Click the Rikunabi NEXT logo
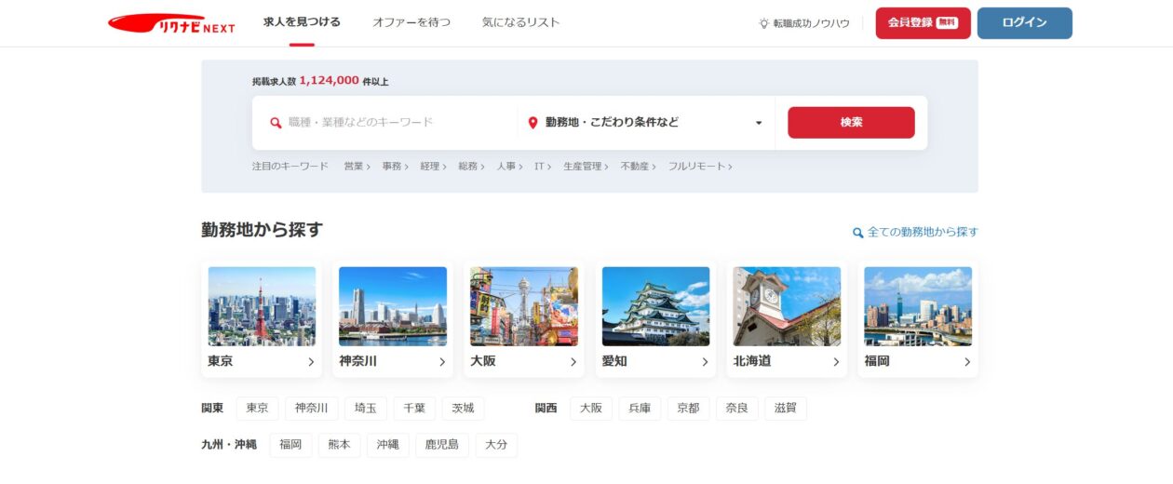Screen dimensions: 1173x484 coord(171,23)
